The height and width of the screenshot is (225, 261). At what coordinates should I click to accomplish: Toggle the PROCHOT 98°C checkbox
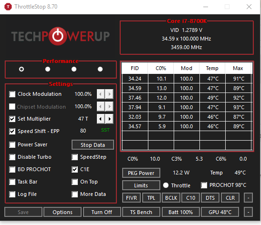coord(204,185)
